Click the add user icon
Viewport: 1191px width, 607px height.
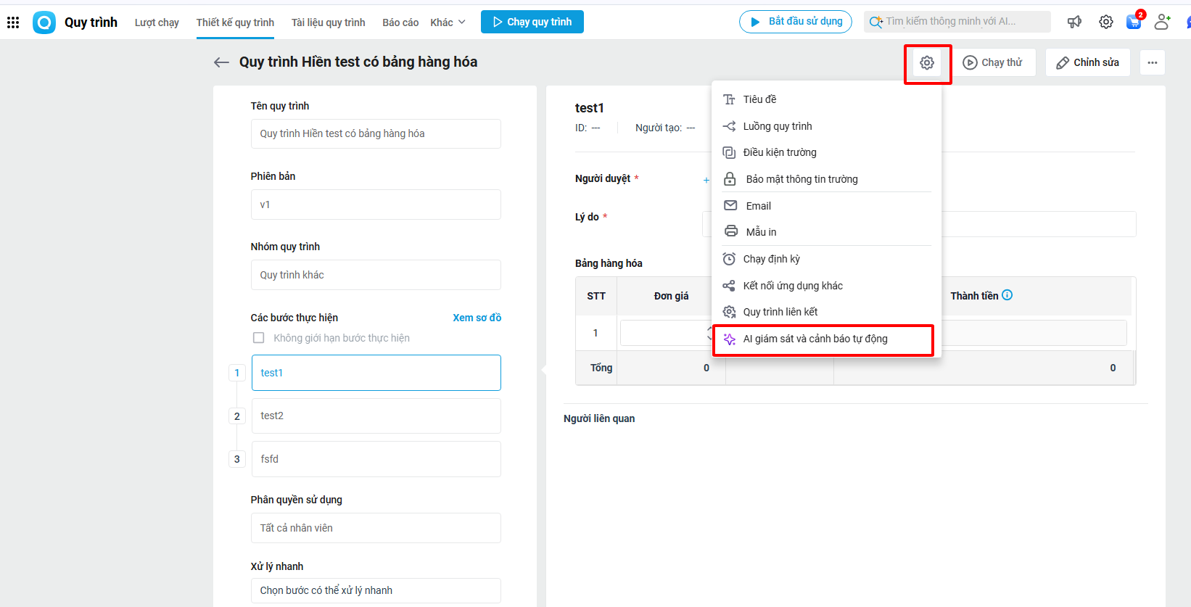[x=1162, y=22]
